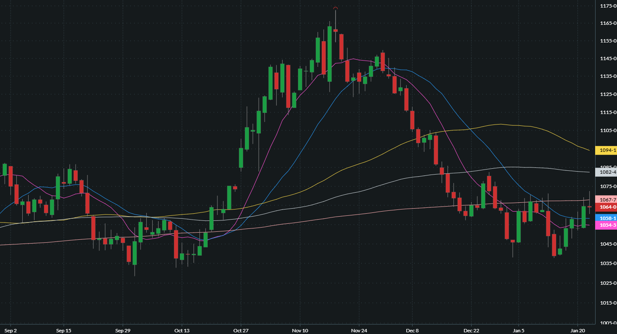Viewport: 617px width, 334px height.
Task: Click the 1165-0 price axis label
Action: click(609, 23)
